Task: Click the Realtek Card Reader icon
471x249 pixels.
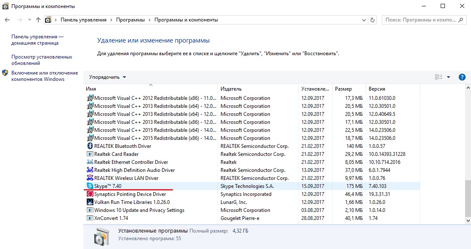Action: point(90,154)
